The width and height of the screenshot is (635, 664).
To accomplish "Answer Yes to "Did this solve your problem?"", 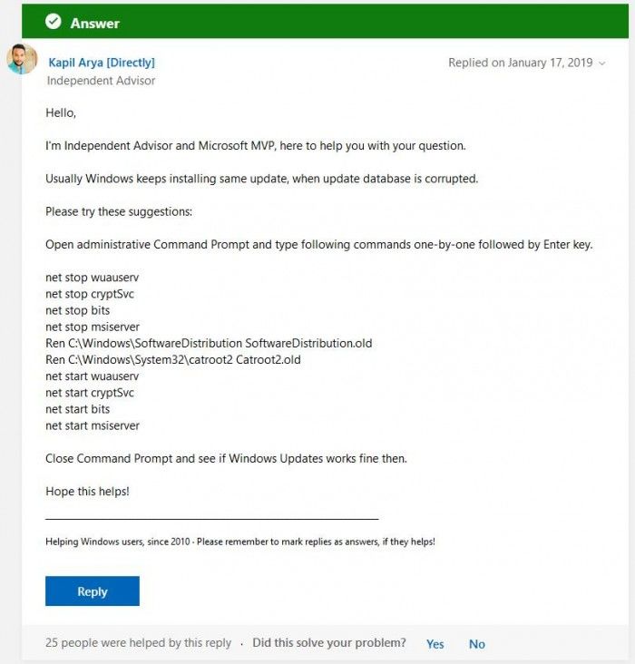I will pyautogui.click(x=435, y=644).
